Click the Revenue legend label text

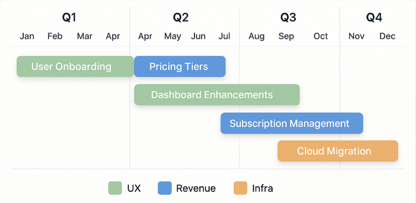tap(196, 188)
